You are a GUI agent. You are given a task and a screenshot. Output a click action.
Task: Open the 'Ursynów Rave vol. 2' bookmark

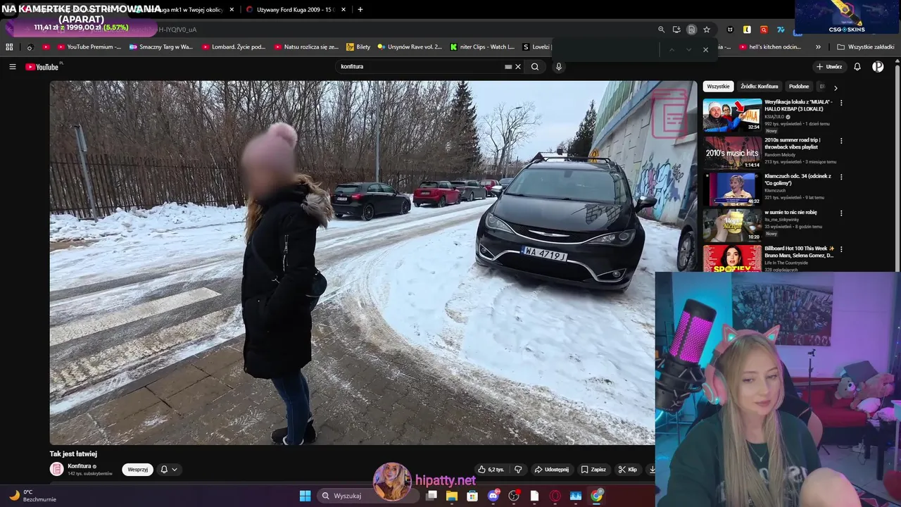tap(410, 47)
